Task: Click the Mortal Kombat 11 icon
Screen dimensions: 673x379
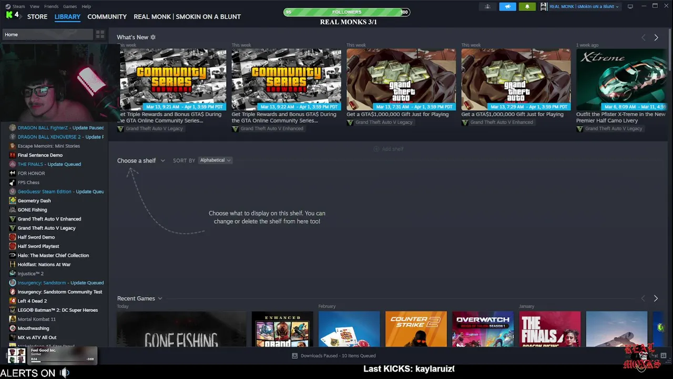Action: (13, 319)
